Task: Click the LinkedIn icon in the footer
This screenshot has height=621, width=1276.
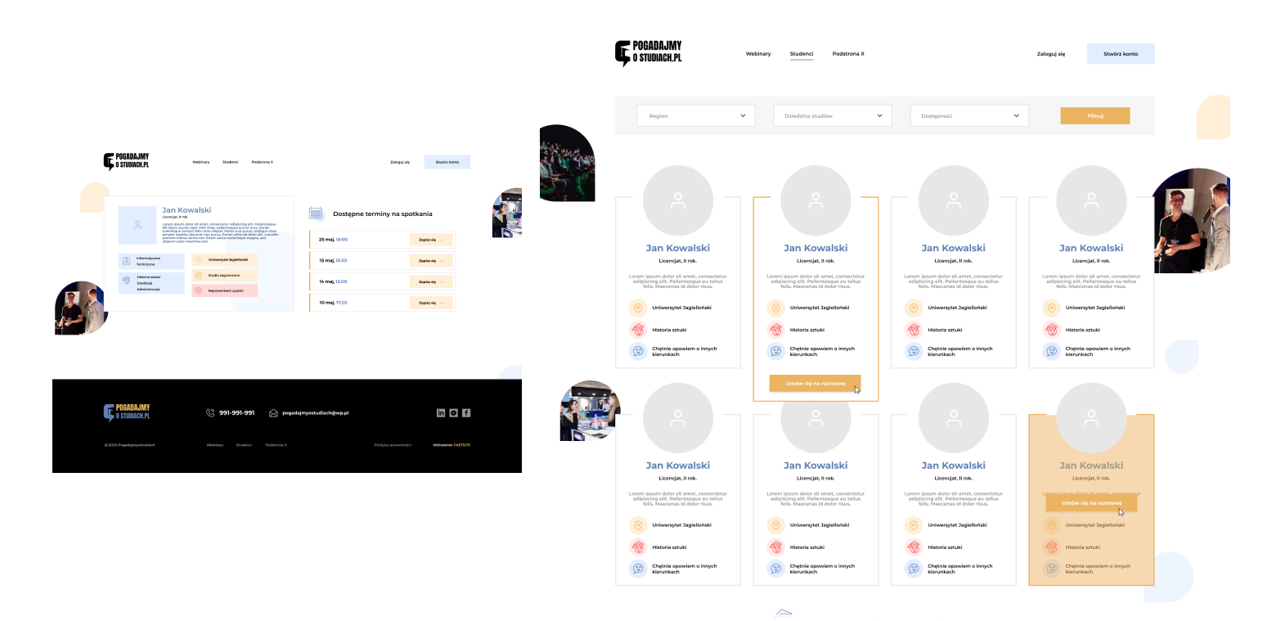Action: (x=441, y=413)
